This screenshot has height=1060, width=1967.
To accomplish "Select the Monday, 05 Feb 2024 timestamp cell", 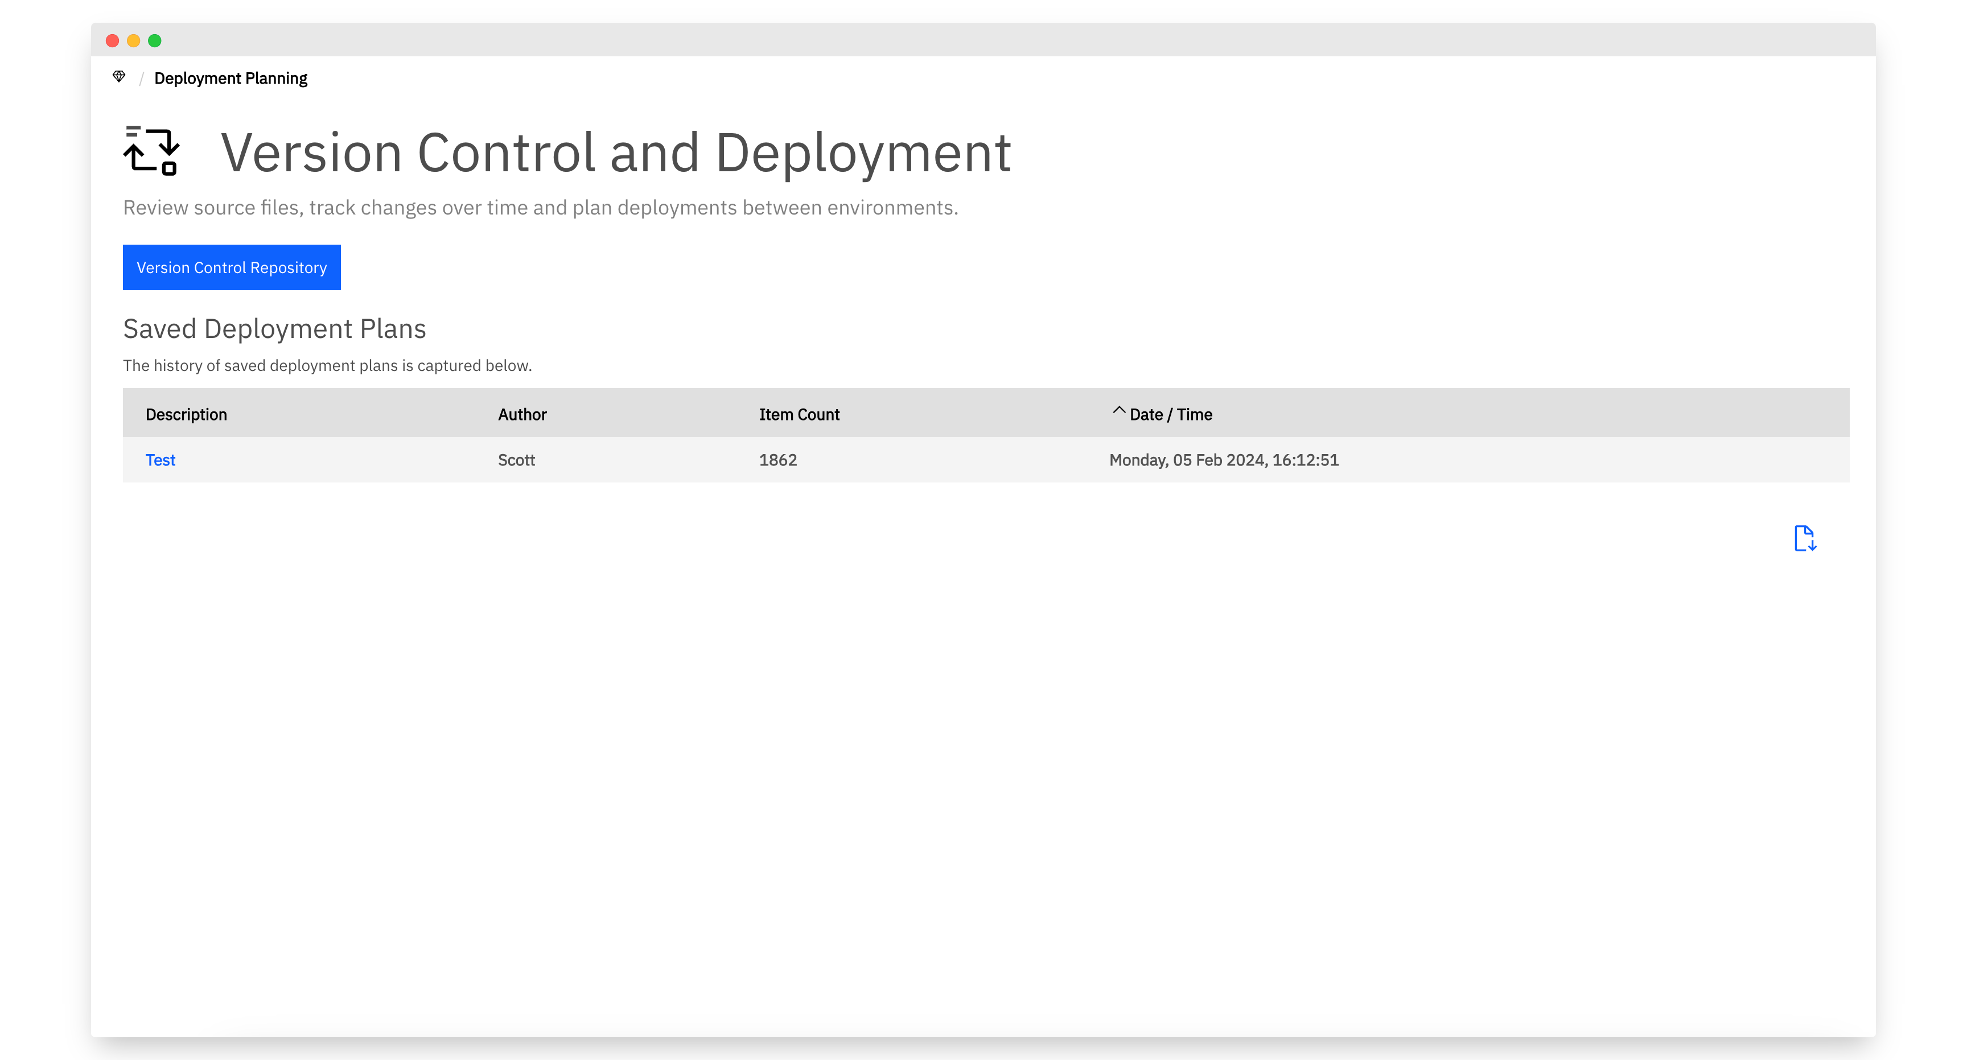I will pyautogui.click(x=1223, y=459).
